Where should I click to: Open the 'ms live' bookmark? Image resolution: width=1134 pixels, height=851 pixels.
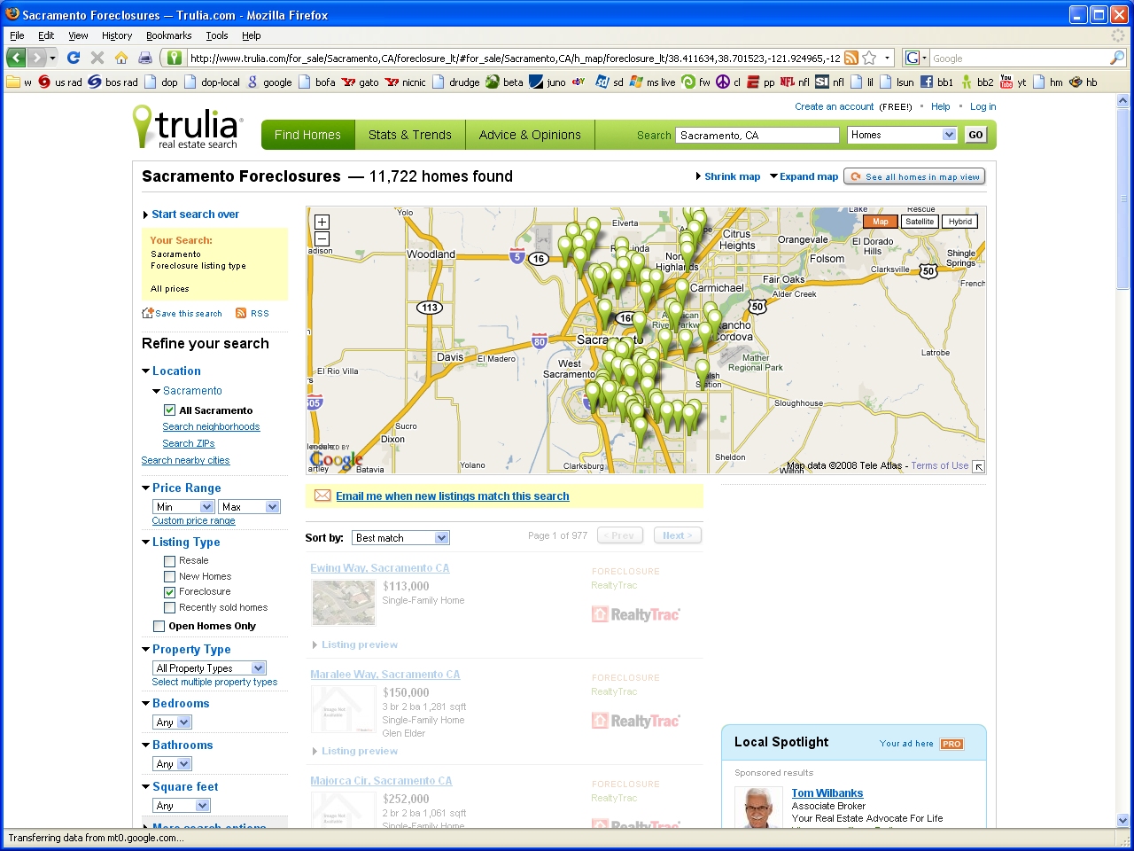click(x=653, y=82)
